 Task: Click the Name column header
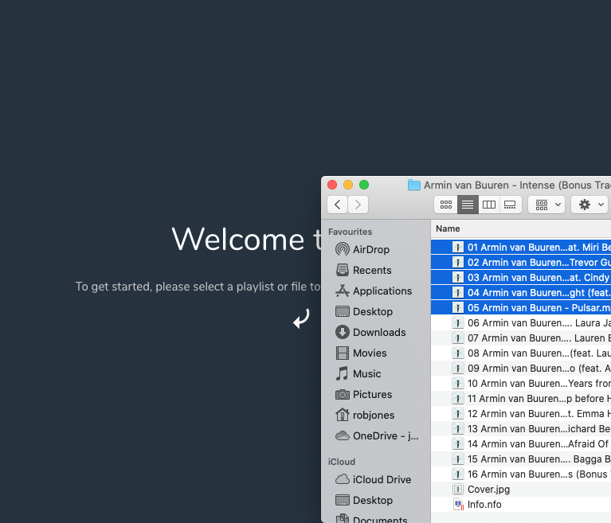point(448,228)
